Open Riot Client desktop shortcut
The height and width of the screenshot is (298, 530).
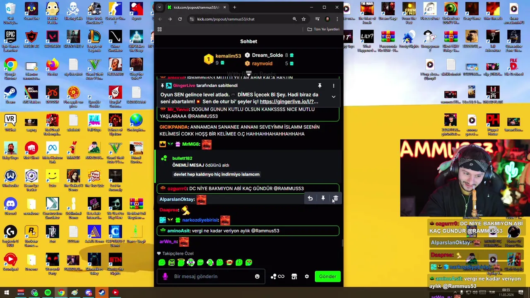pyautogui.click(x=31, y=150)
